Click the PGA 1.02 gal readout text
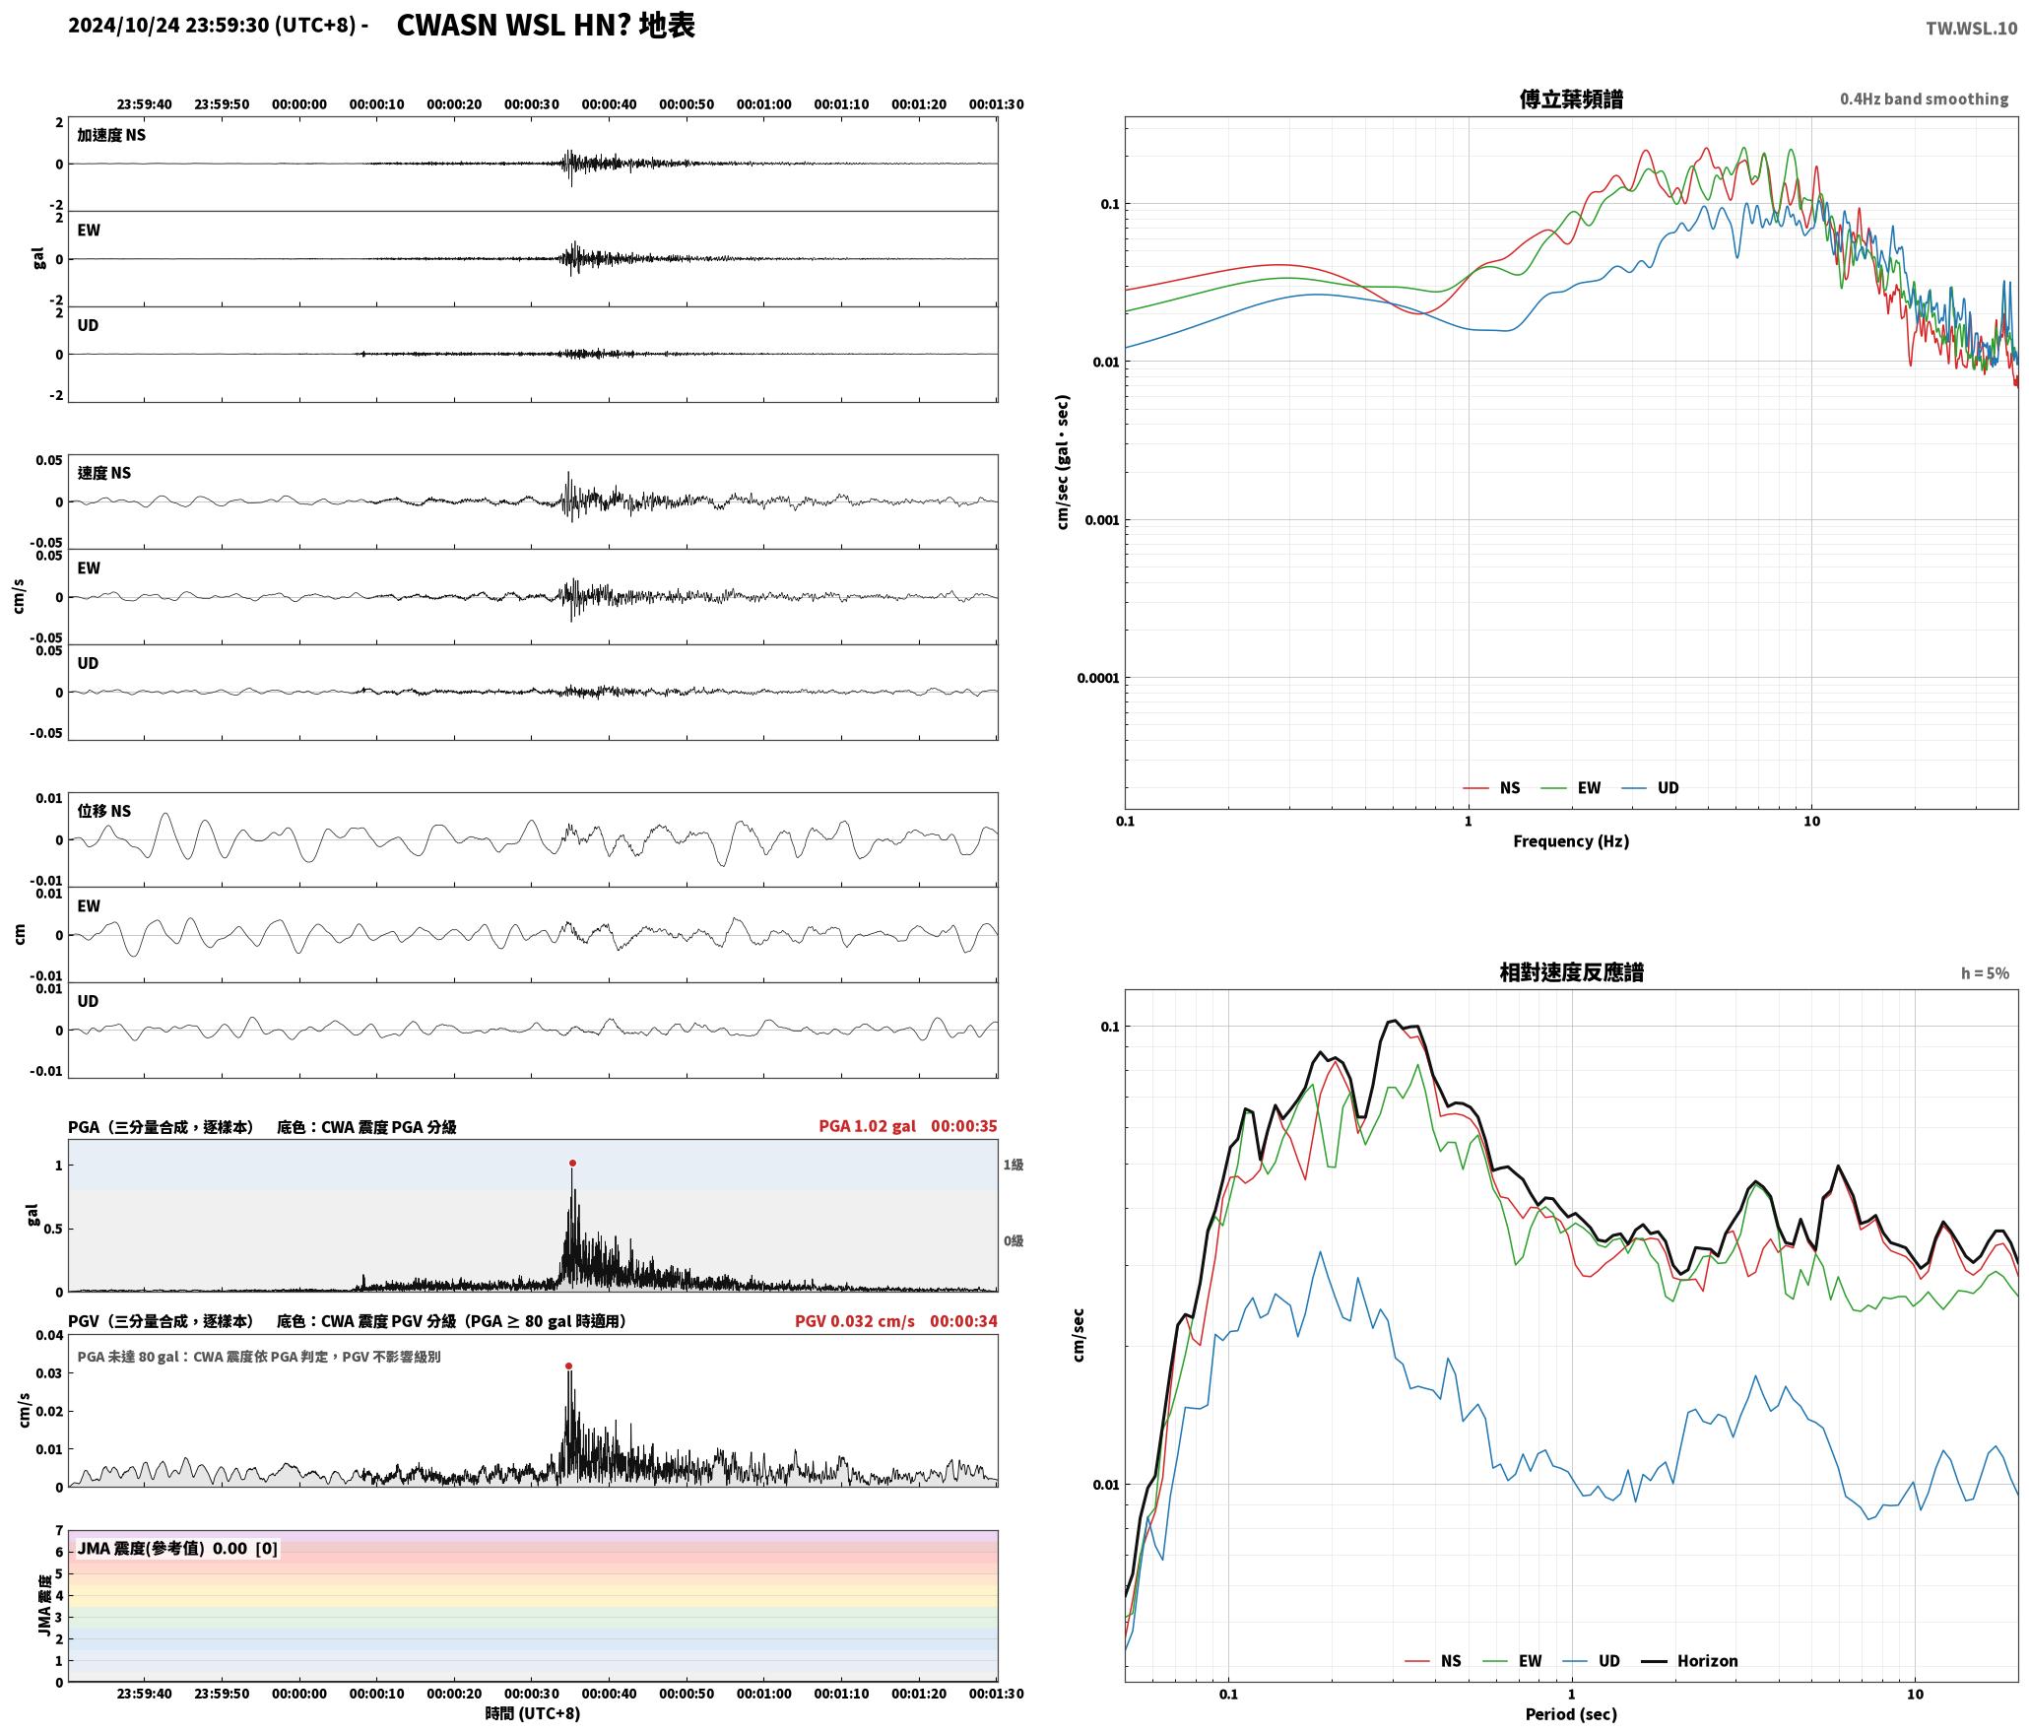Viewport: 2029px width, 1734px height. 867,1126
